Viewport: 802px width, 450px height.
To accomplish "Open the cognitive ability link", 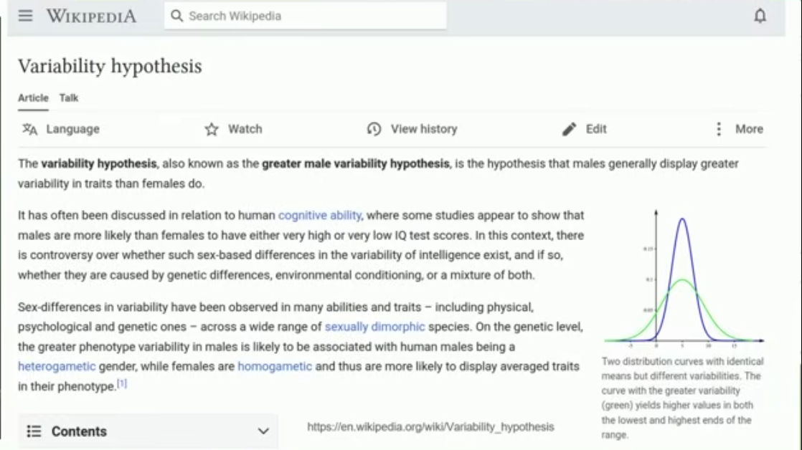I will (320, 215).
